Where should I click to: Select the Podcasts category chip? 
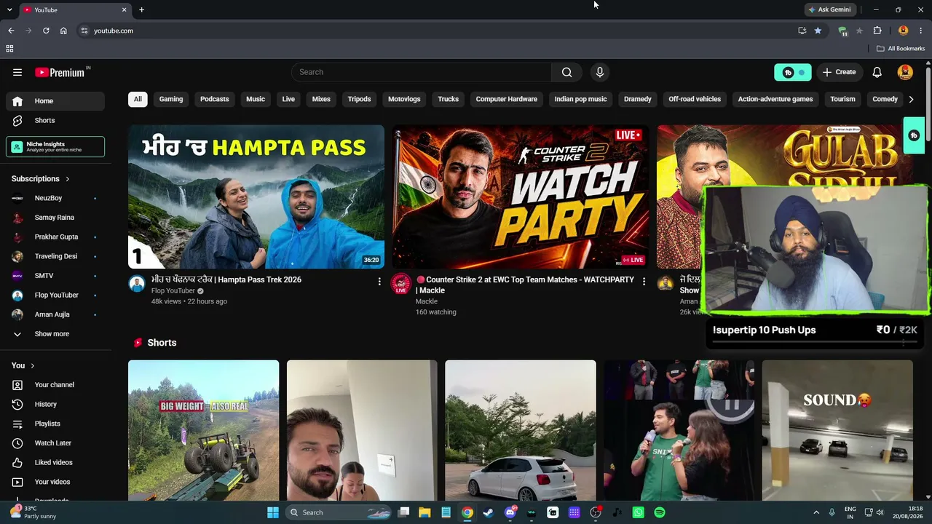[215, 99]
